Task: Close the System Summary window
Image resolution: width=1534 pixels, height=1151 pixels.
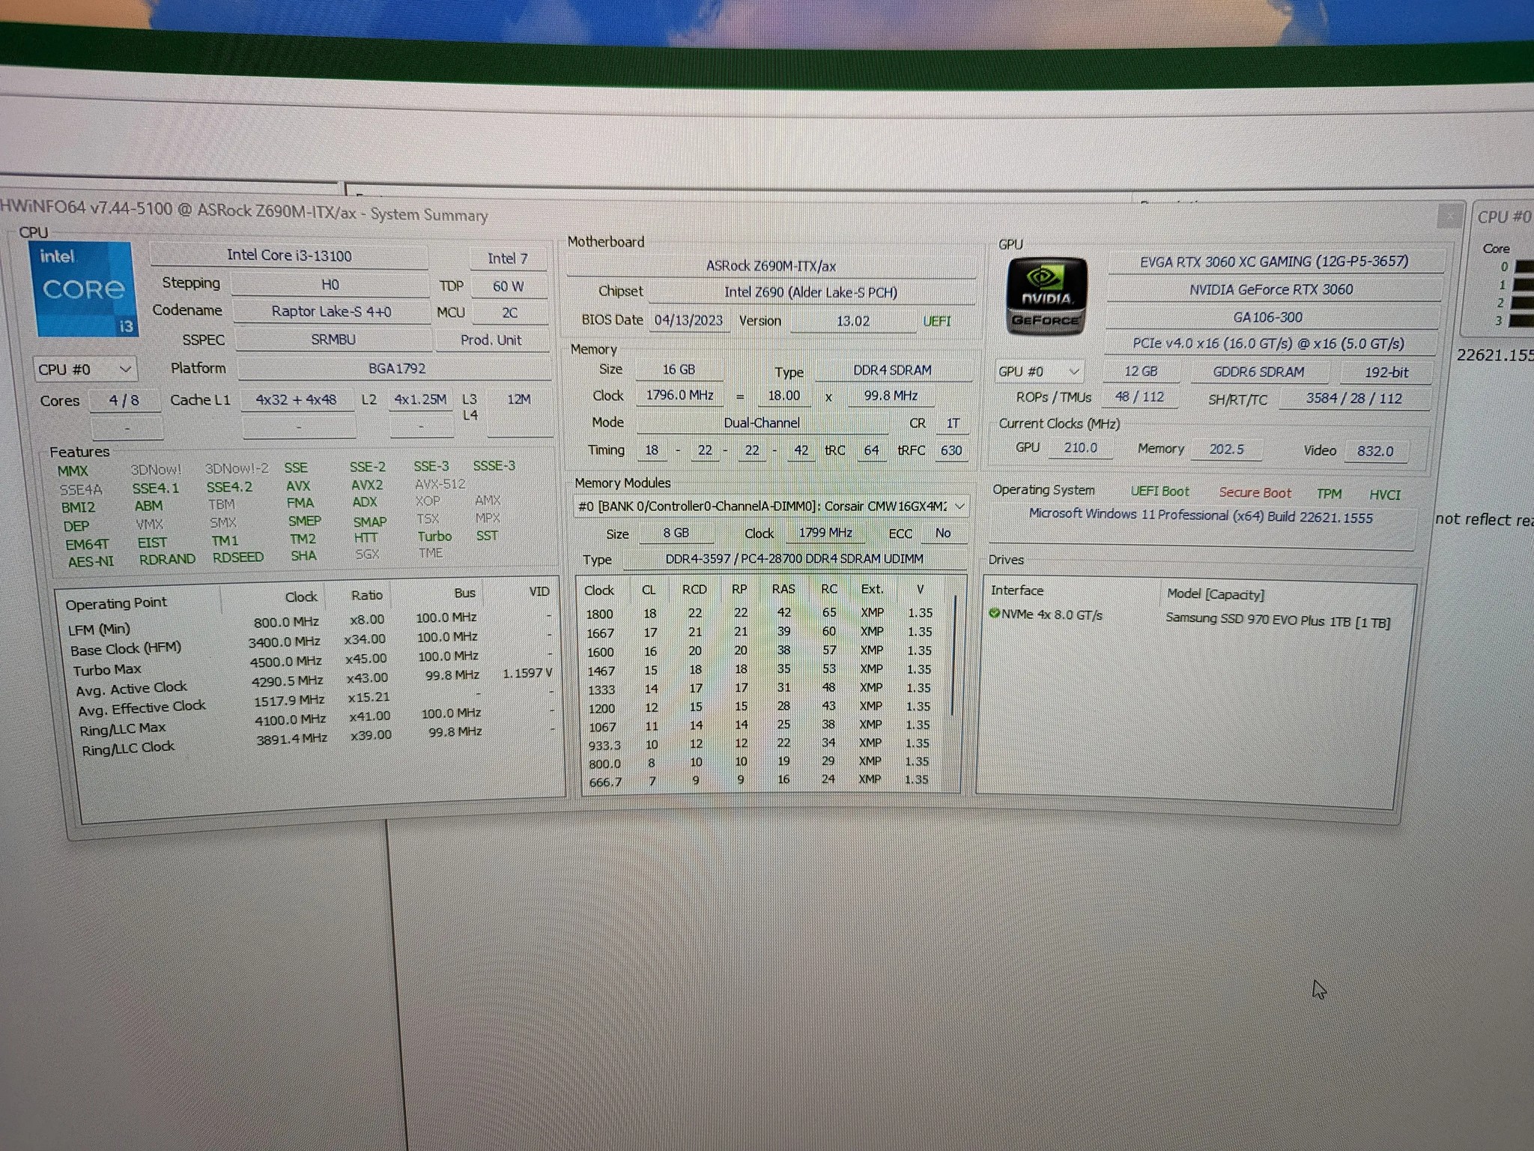Action: (x=1450, y=216)
